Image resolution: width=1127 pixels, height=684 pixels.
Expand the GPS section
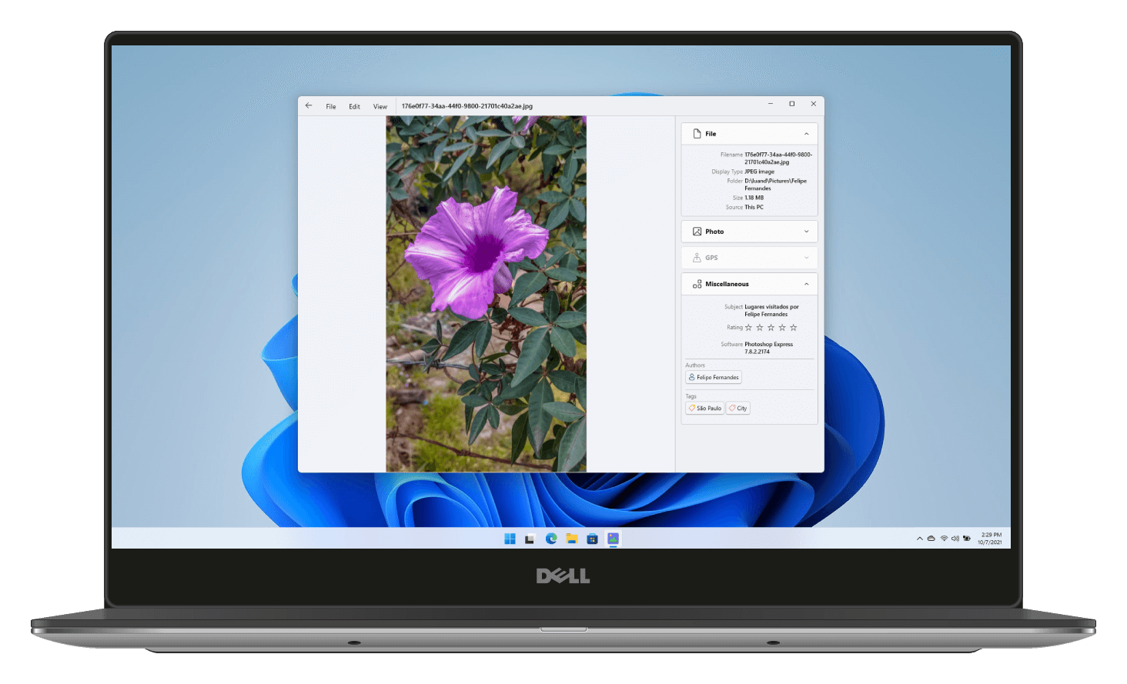pos(805,258)
